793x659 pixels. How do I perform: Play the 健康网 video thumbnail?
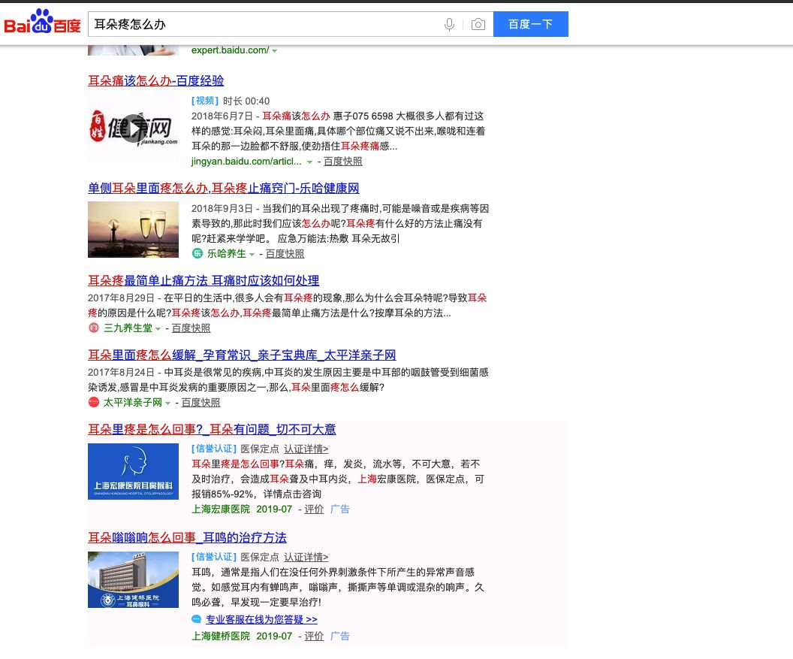tap(134, 128)
